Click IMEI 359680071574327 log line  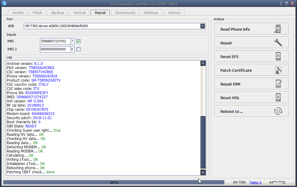(x=27, y=97)
